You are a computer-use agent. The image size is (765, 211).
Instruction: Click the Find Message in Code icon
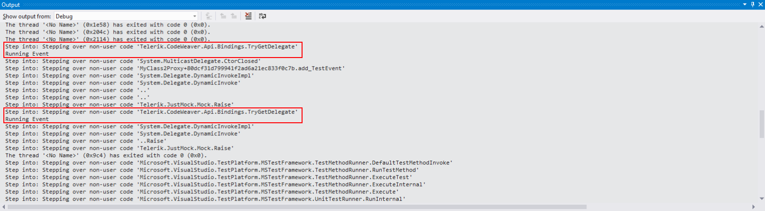pyautogui.click(x=209, y=16)
